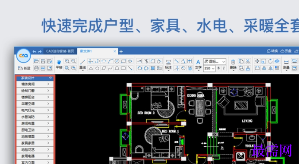Select the pentagon polygon tool
The image size is (300, 164).
click(97, 68)
